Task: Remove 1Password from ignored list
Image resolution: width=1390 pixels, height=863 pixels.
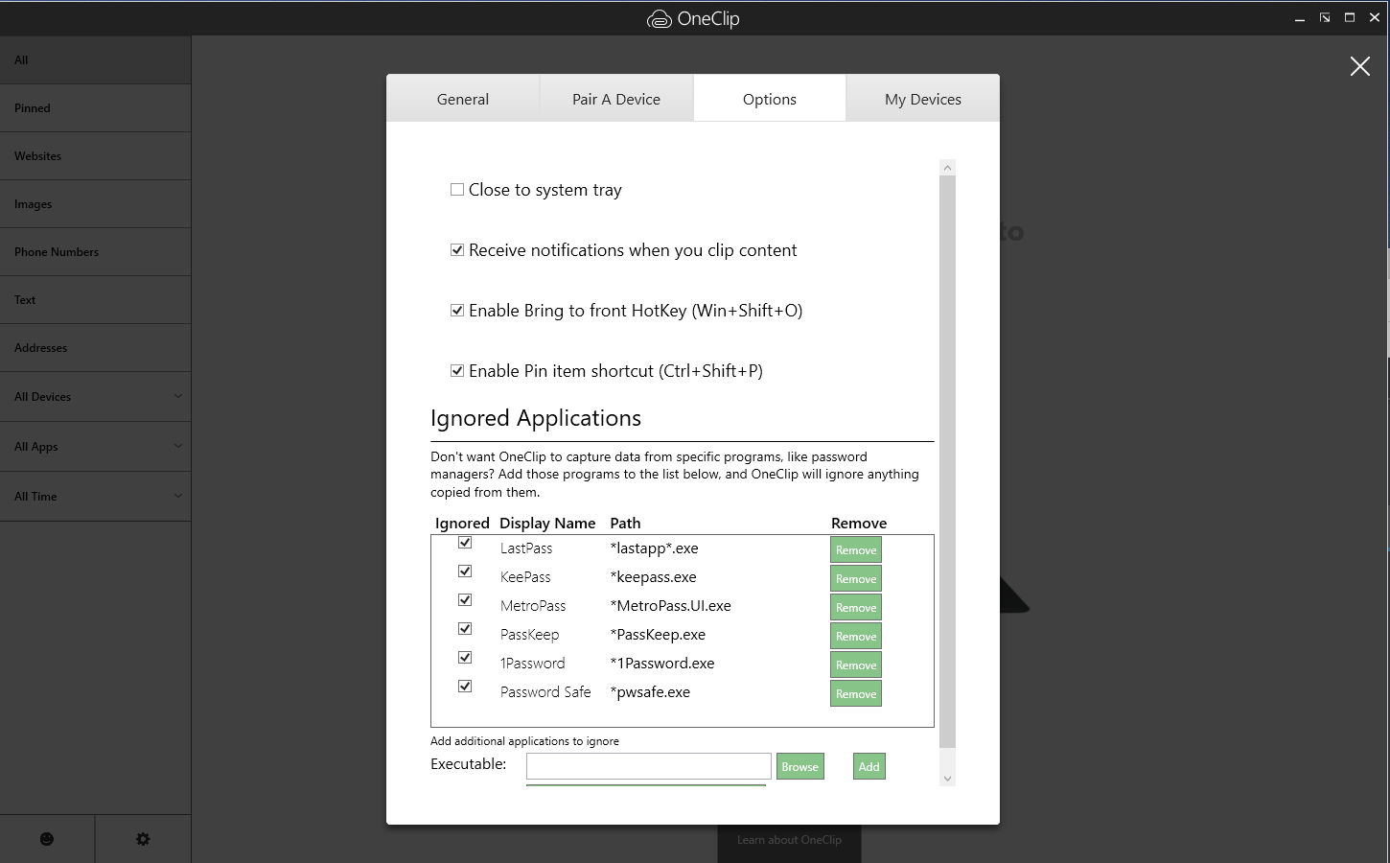Action: click(856, 665)
